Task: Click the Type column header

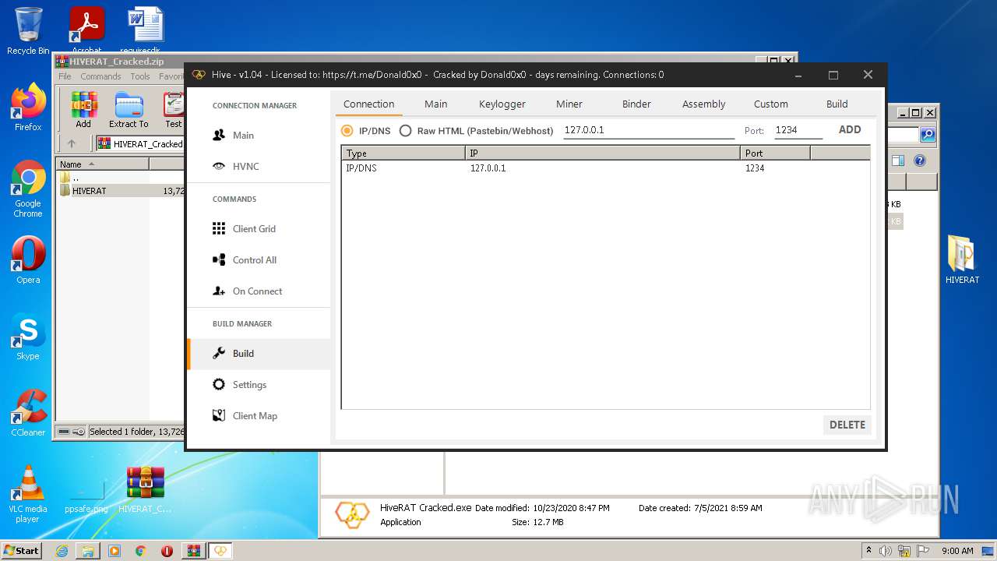Action: [403, 153]
